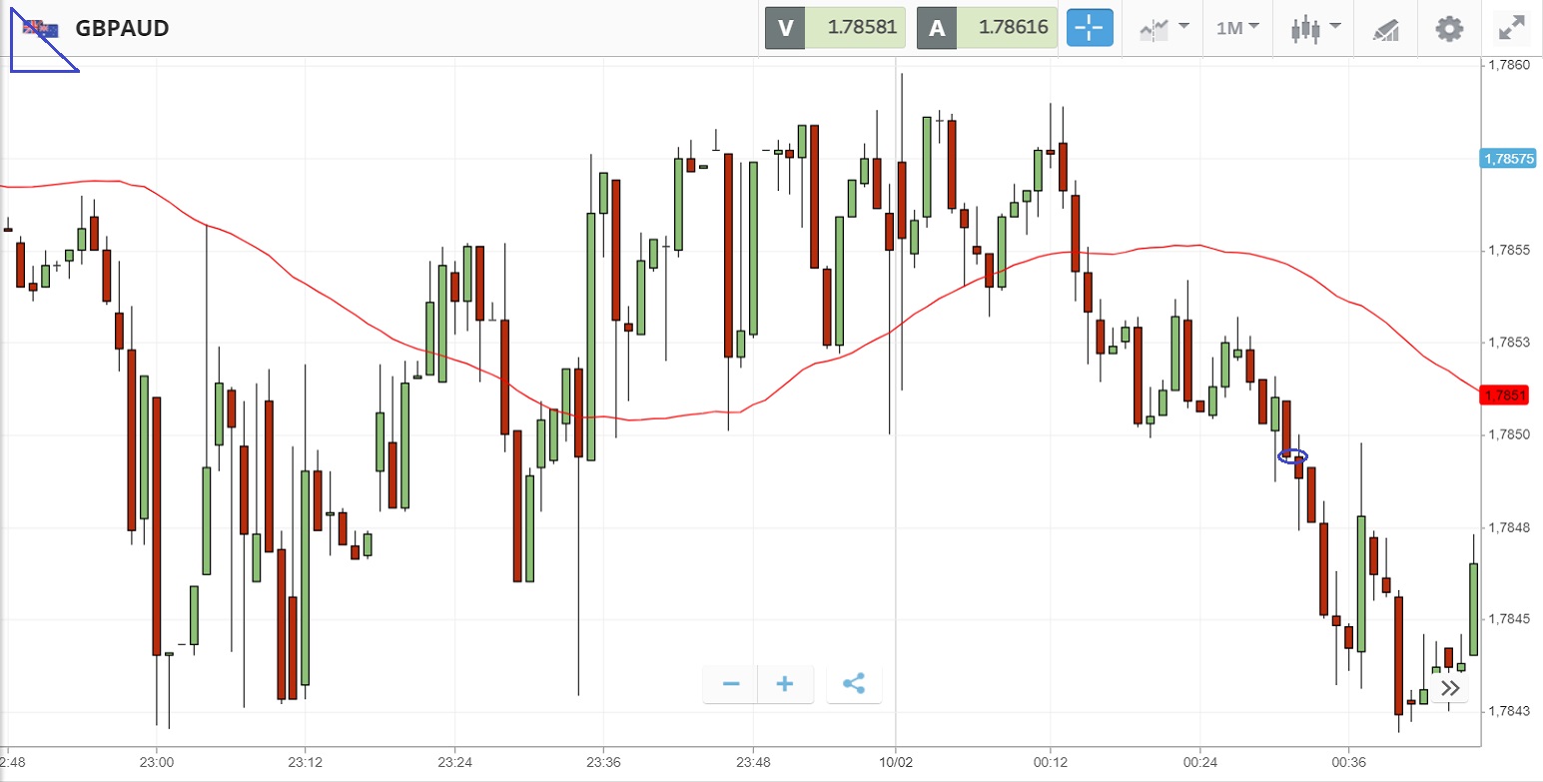Click the GBPAUD symbol name

[x=122, y=28]
